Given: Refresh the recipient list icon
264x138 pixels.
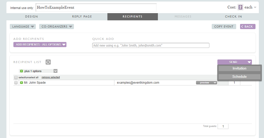Looking at the screenshot, I should coord(48,62).
